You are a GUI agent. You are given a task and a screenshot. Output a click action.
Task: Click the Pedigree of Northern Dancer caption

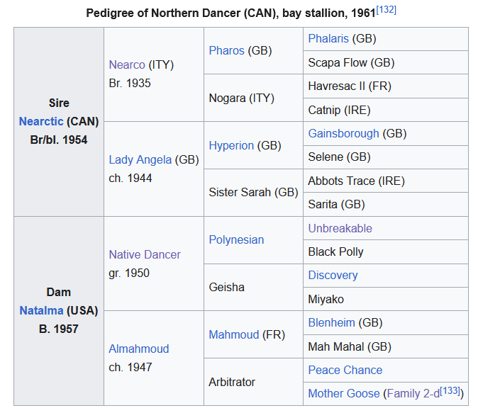coord(230,13)
